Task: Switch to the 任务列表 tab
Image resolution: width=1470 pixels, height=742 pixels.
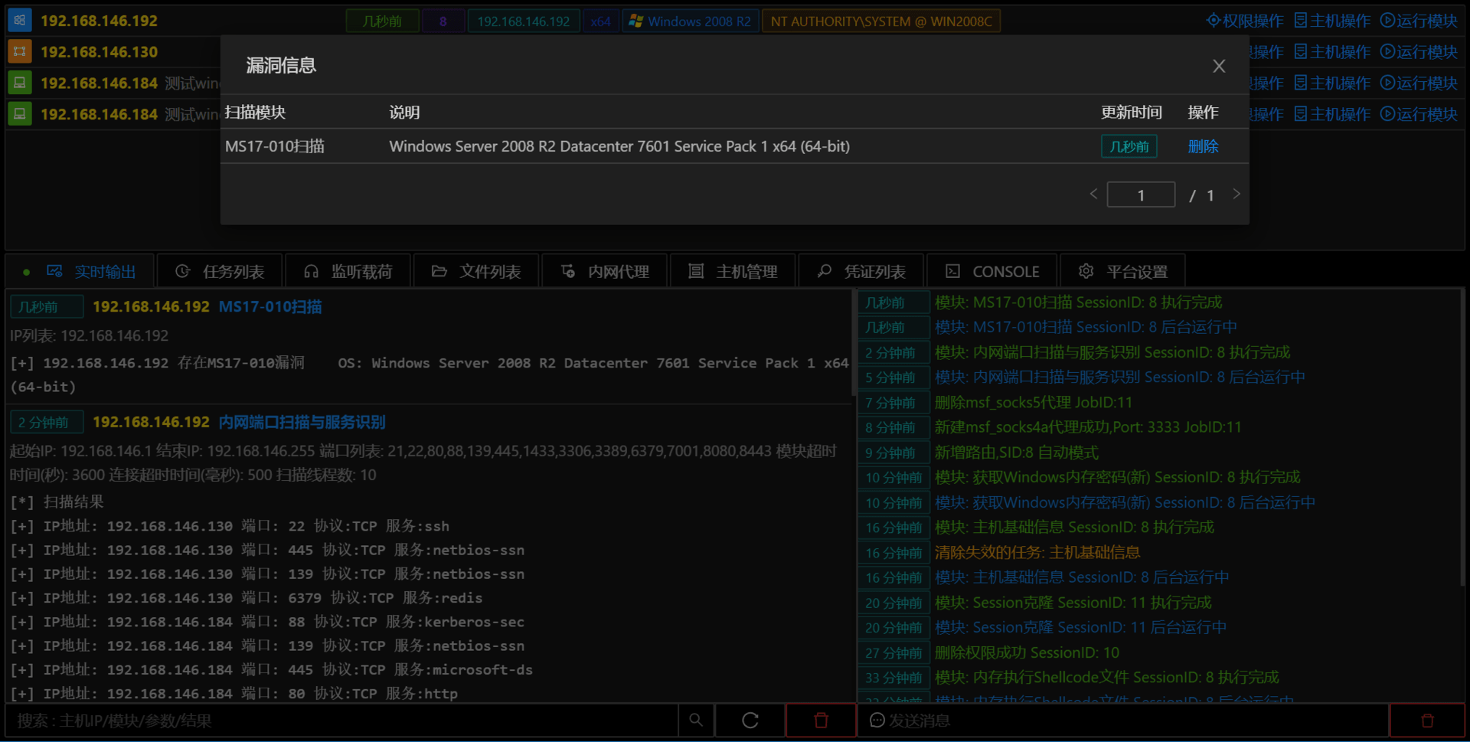Action: click(x=220, y=272)
